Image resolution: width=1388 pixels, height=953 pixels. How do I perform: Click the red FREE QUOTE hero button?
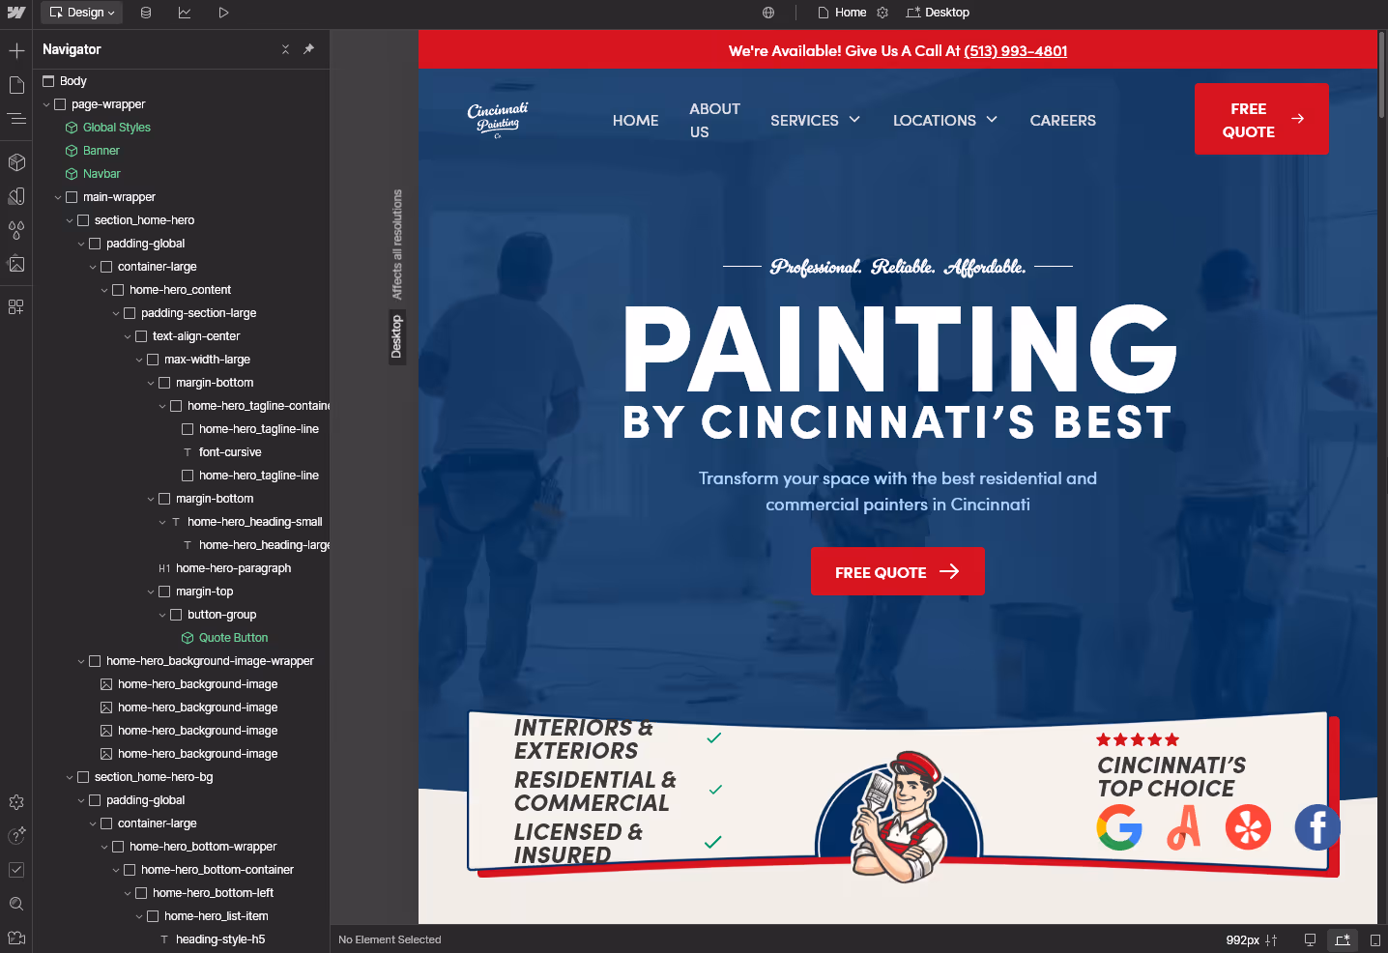pyautogui.click(x=897, y=571)
